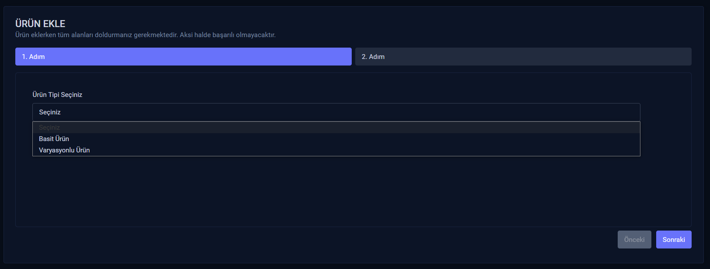This screenshot has width=710, height=269.
Task: Click the "ÜRÜN EKLE" page heading
Action: click(x=40, y=24)
